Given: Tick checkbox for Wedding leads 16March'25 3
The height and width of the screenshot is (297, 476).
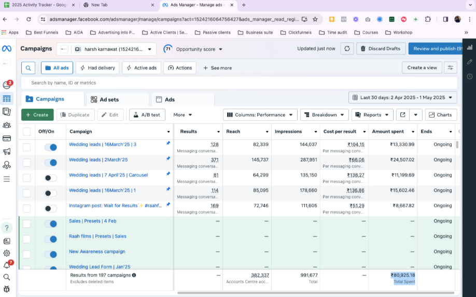Looking at the screenshot, I should (27, 147).
